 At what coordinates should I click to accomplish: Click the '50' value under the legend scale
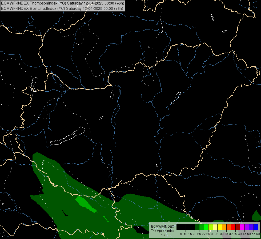pos(249,234)
